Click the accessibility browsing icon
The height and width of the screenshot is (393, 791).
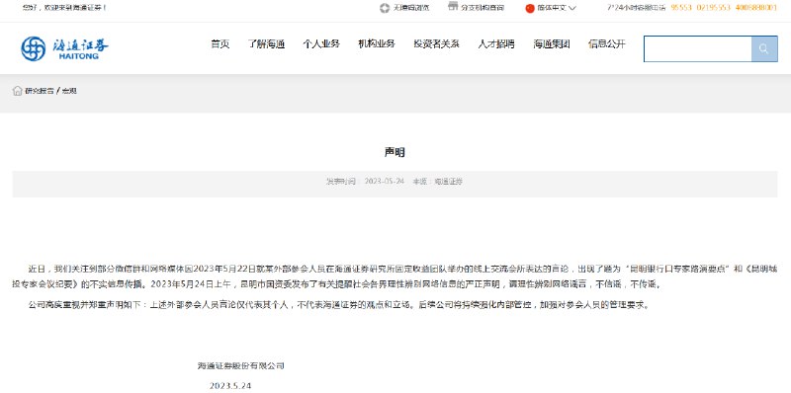(x=385, y=8)
